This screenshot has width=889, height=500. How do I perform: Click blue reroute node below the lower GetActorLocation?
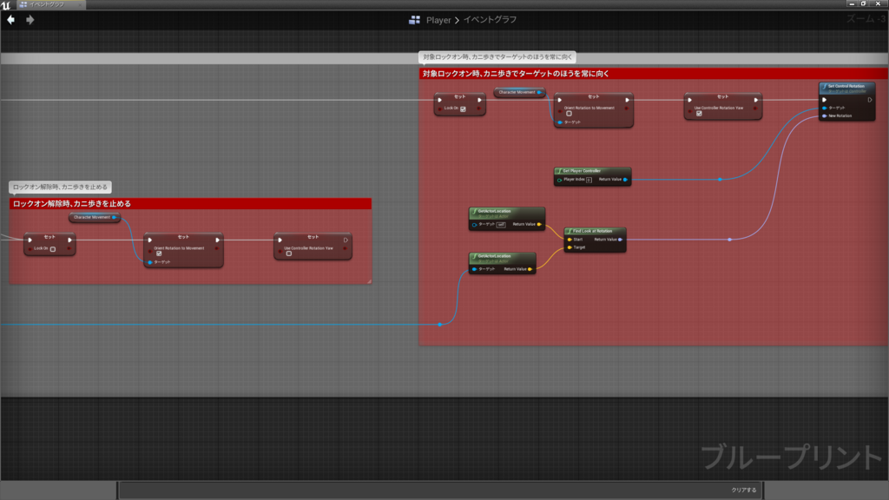440,325
